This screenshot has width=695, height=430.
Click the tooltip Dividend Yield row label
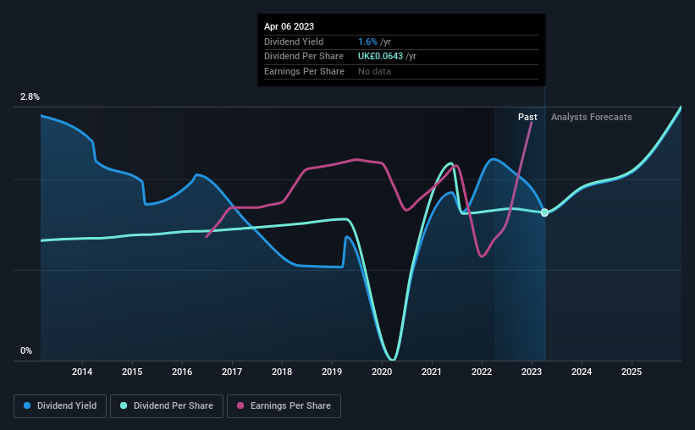(294, 41)
